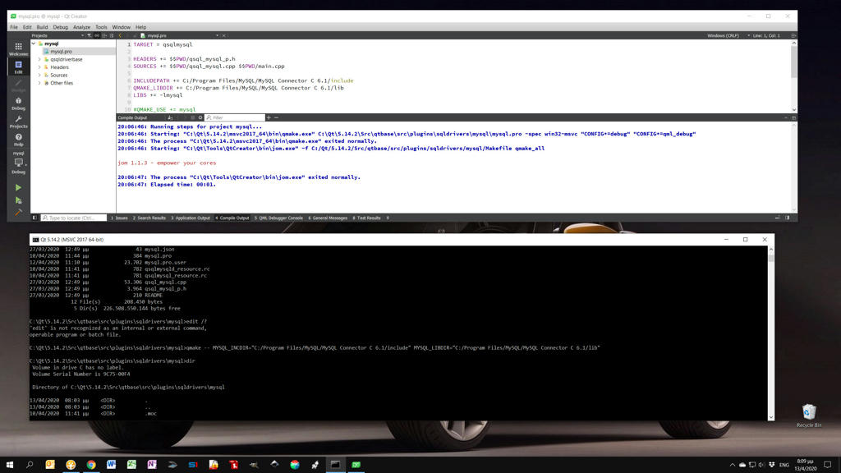Open the Windows Start menu

click(9, 465)
